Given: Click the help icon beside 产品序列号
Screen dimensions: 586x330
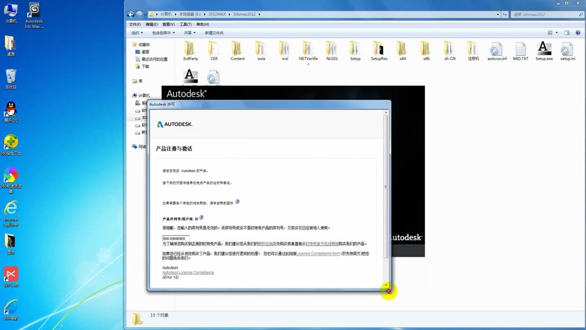Looking at the screenshot, I should click(201, 217).
